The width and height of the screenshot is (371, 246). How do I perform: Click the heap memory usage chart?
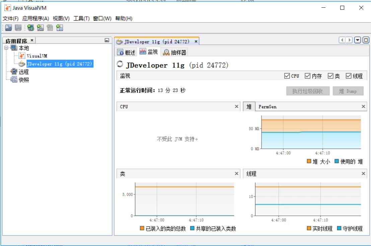[311, 132]
